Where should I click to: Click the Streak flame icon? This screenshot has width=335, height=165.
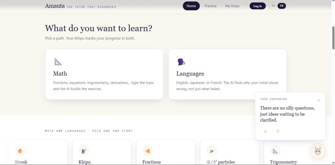[x=20, y=151]
